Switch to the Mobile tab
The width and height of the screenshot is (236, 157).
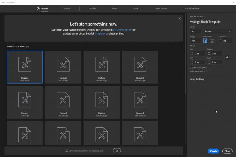click(x=92, y=8)
